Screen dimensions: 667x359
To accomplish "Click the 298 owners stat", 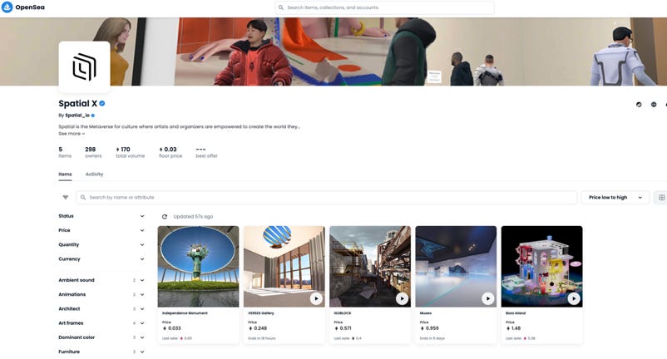I will click(93, 152).
